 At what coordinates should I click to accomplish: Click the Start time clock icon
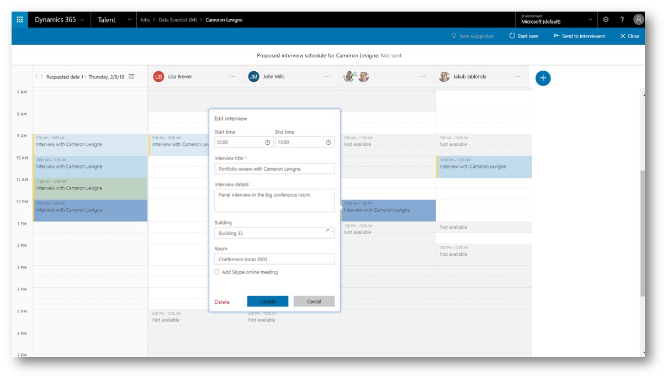click(267, 142)
